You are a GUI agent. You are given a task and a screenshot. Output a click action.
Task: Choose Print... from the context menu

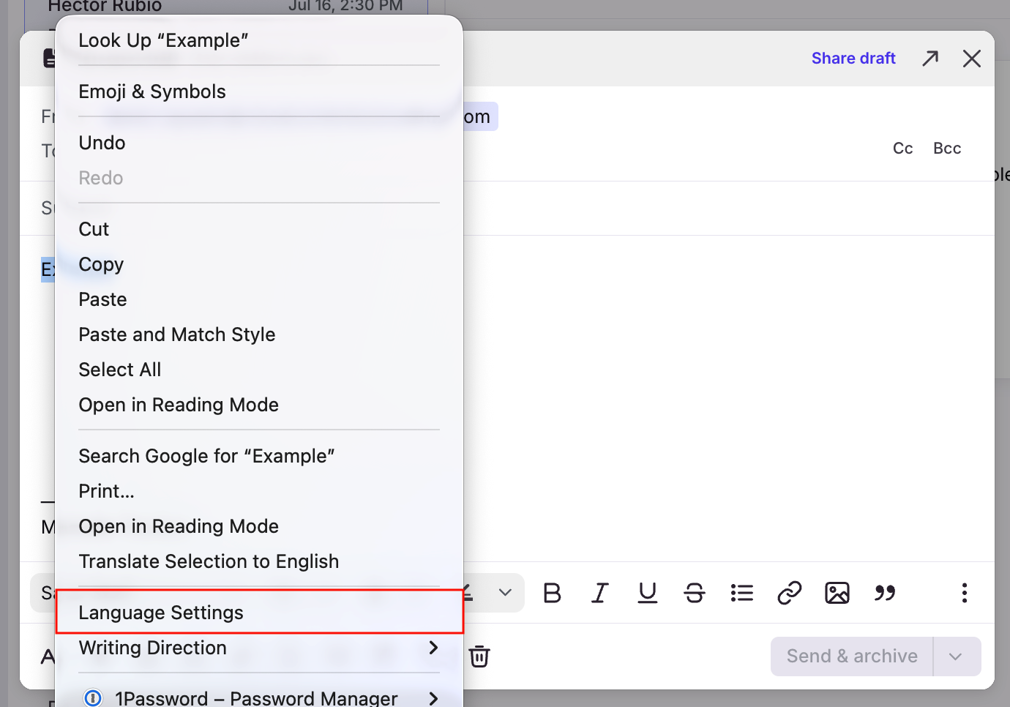[x=259, y=491]
